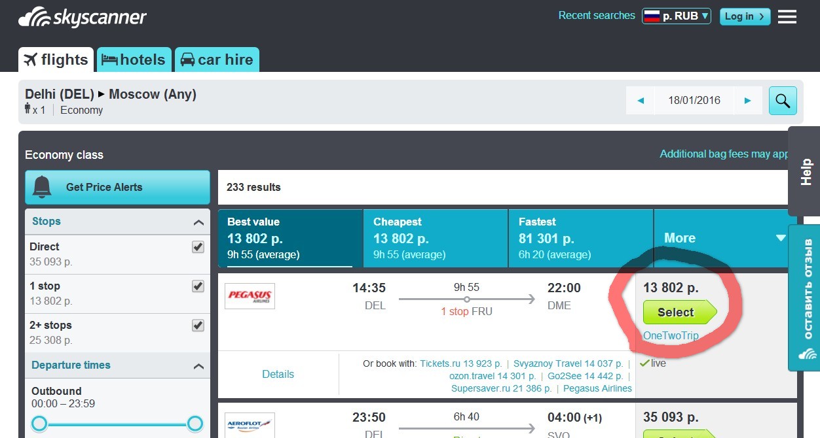Collapse the Departure times section

(198, 366)
